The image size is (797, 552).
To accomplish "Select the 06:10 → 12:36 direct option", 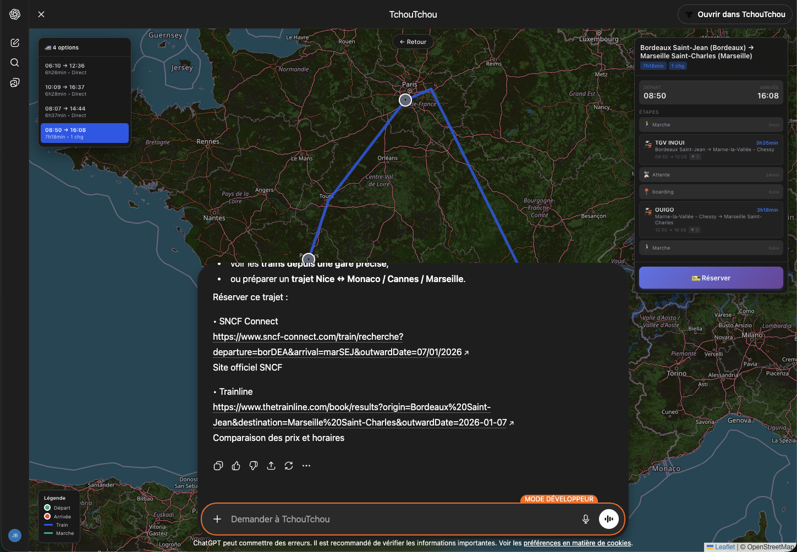I will pyautogui.click(x=85, y=69).
